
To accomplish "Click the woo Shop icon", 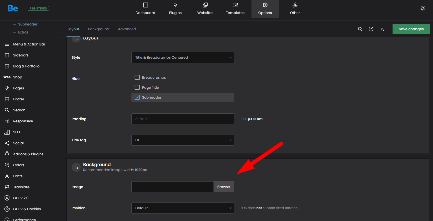I will pos(7,77).
